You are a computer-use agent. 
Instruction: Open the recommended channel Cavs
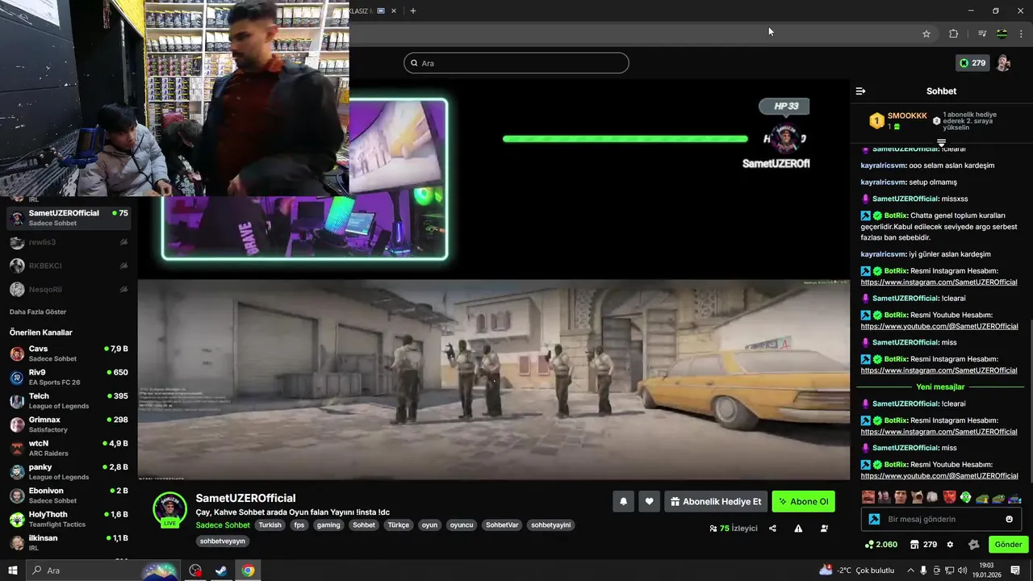(69, 353)
